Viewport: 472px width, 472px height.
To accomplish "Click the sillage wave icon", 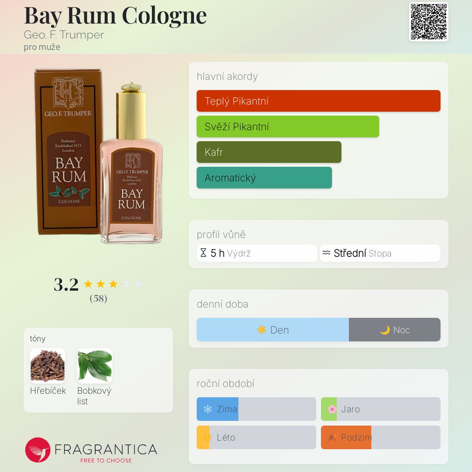I will click(326, 253).
